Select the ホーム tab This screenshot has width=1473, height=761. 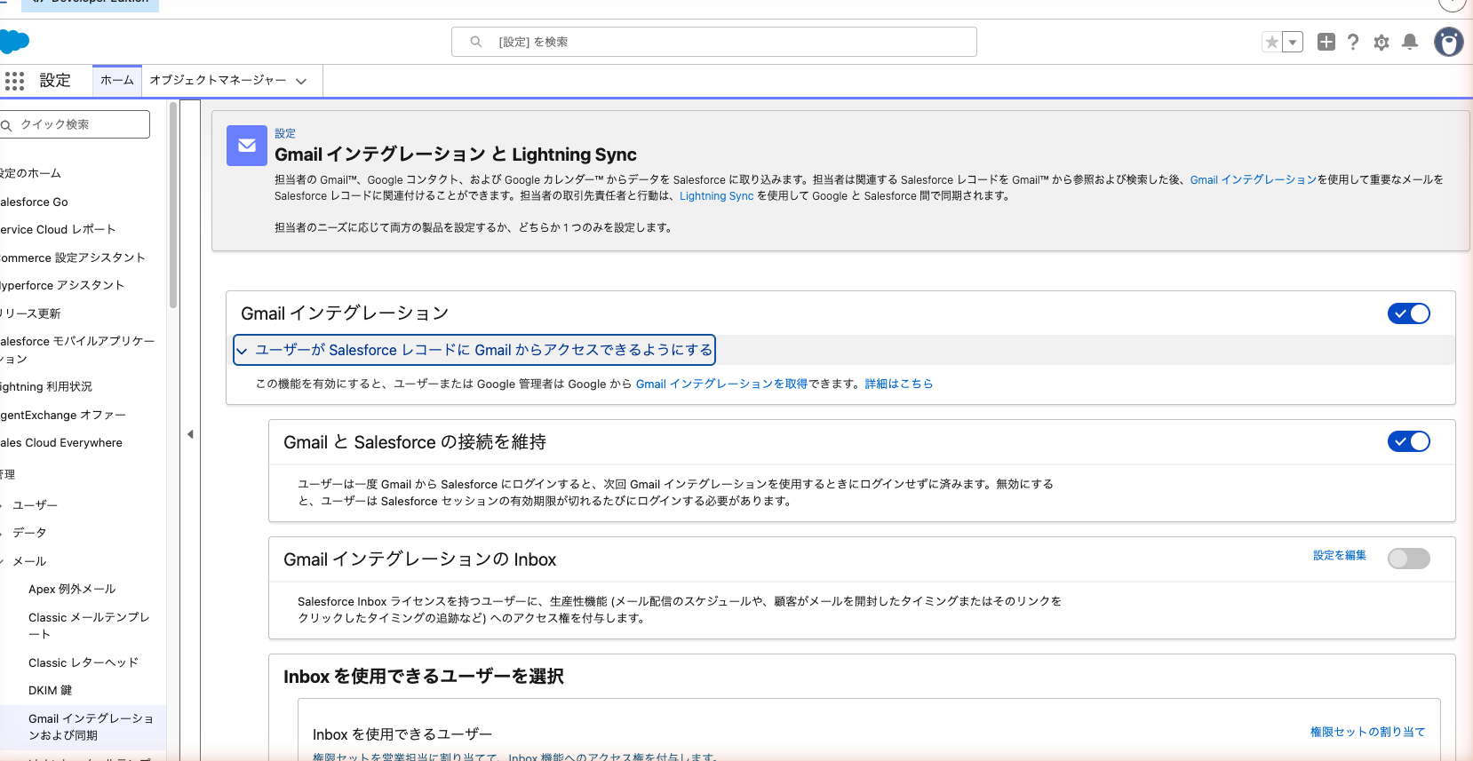(x=117, y=81)
